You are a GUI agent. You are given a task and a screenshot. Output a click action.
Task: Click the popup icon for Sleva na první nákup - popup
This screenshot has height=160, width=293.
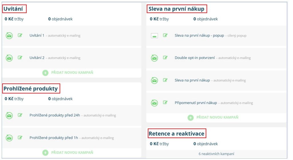[155, 36]
